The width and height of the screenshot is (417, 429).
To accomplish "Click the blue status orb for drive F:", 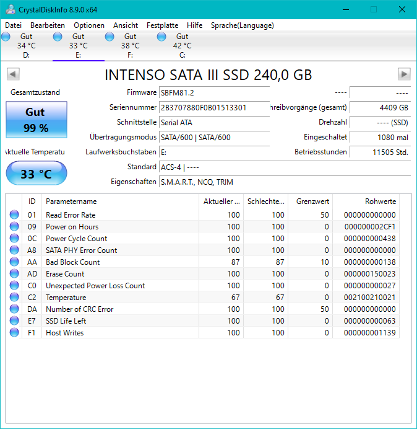I will [110, 37].
